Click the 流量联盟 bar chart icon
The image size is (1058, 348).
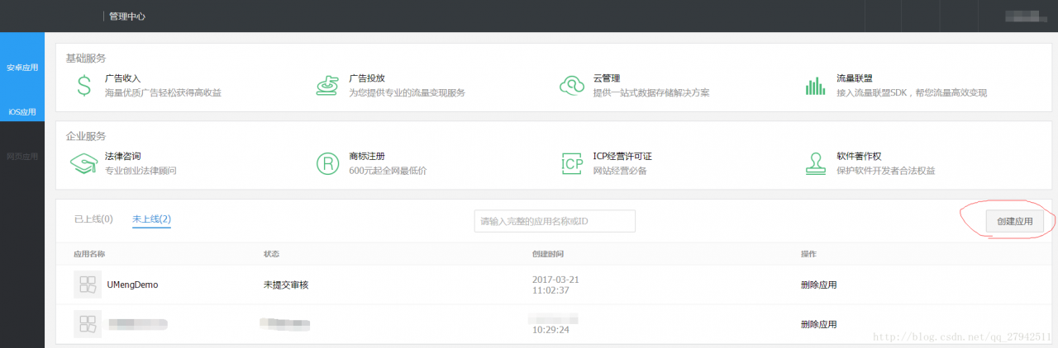(x=816, y=86)
